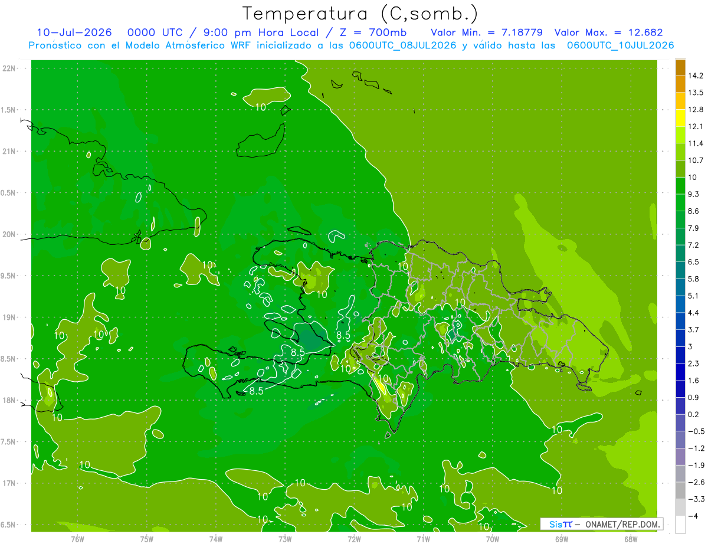The height and width of the screenshot is (547, 708).
Task: Click the "74W" longitude axis label
Action: pos(216,539)
